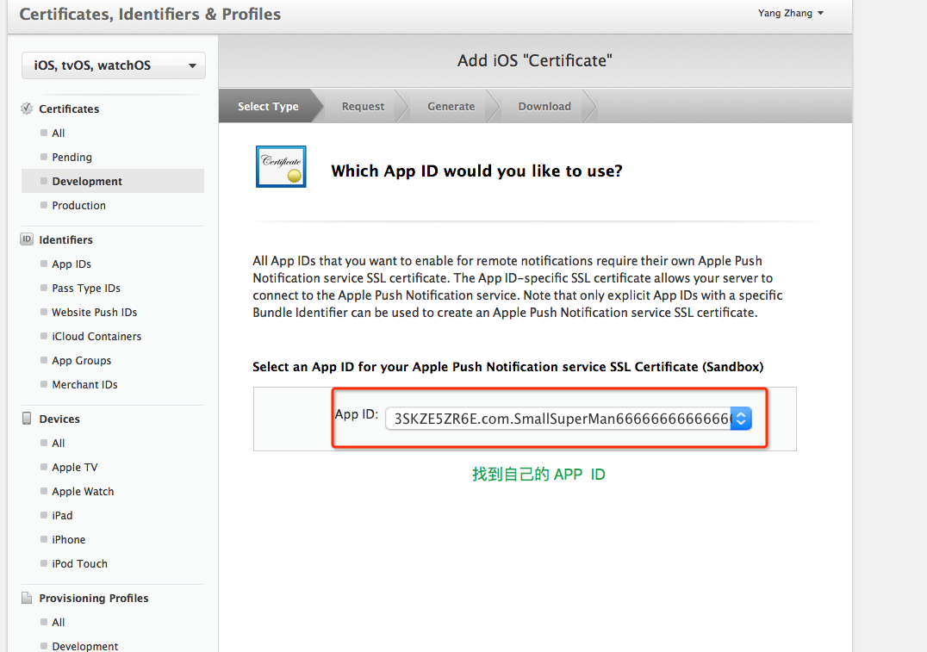Open App Groups
927x652 pixels.
[x=81, y=361]
